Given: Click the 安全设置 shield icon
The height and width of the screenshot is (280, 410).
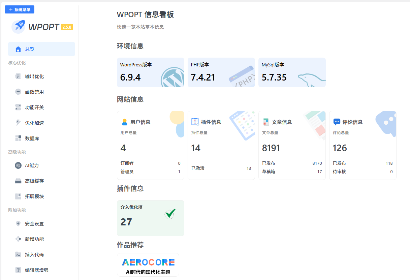Looking at the screenshot, I should tap(18, 224).
